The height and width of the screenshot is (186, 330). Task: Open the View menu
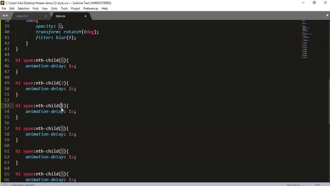tap(45, 8)
